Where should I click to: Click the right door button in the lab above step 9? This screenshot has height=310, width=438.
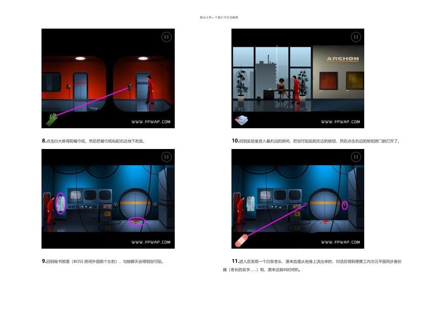coord(155,205)
